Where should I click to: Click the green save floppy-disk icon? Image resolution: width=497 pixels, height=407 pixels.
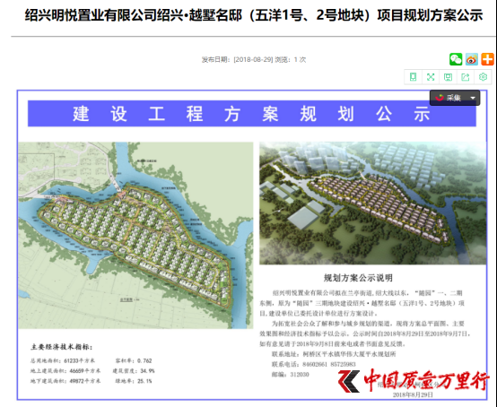click(448, 77)
